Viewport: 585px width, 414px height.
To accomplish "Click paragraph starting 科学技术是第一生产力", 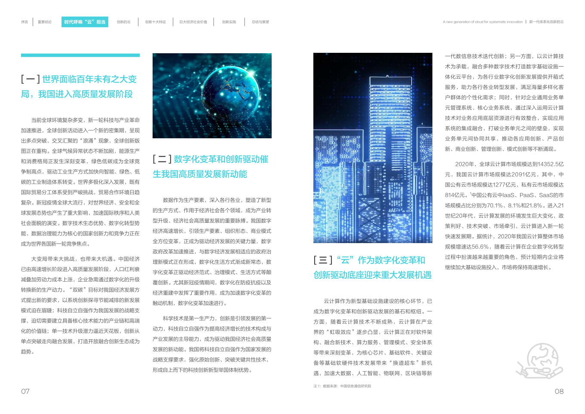I will pyautogui.click(x=212, y=344).
